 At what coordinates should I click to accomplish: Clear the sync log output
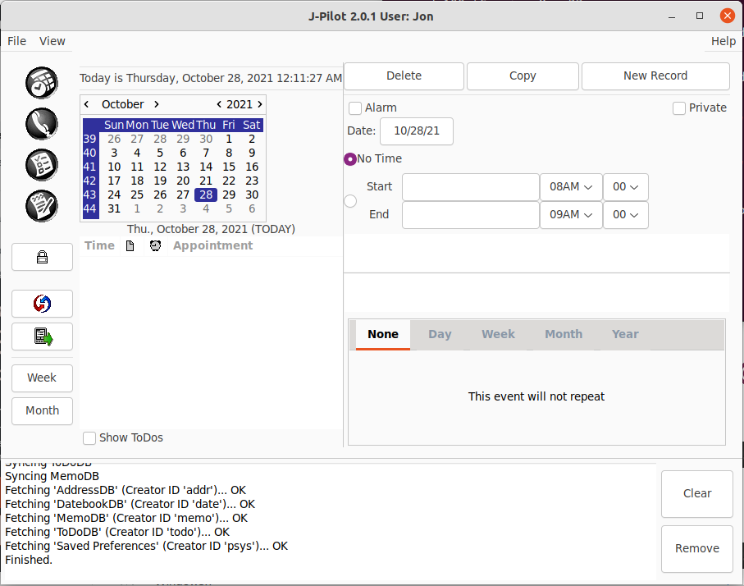696,493
